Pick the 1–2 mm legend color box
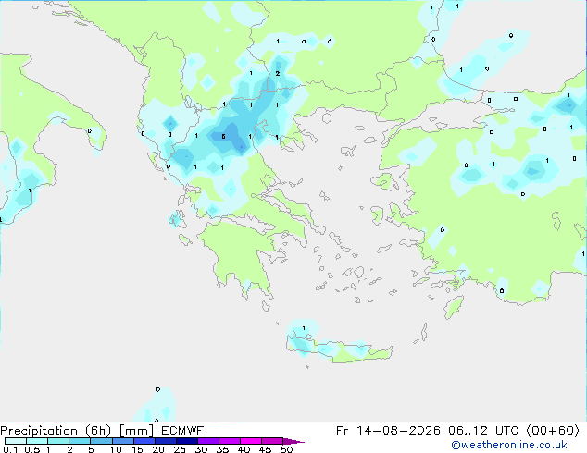 [x=58, y=441]
